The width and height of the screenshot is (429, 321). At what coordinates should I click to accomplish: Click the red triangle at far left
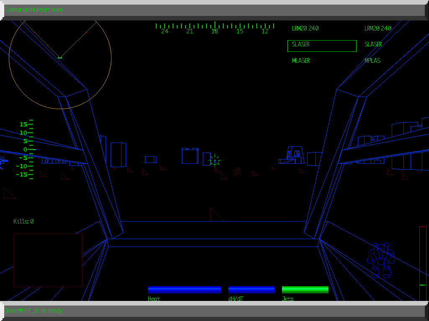(9, 193)
